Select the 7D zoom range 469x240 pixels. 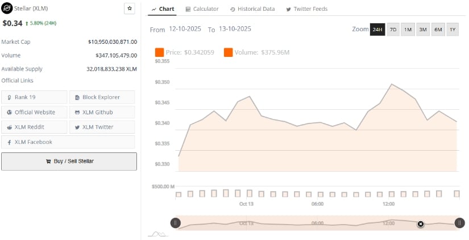coord(393,29)
